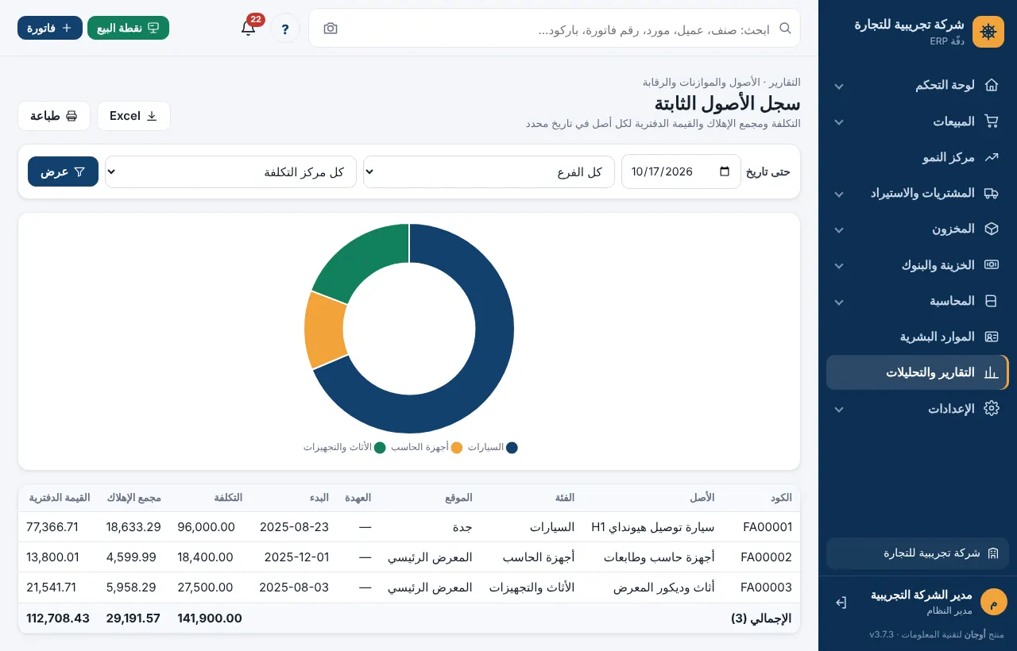
Task: Click the logout icon beside مدير الشركة التجريبية
Action: (841, 603)
